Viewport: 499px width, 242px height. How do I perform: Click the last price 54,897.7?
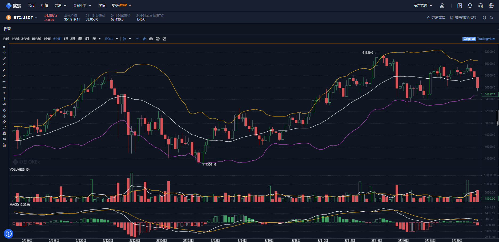point(51,16)
